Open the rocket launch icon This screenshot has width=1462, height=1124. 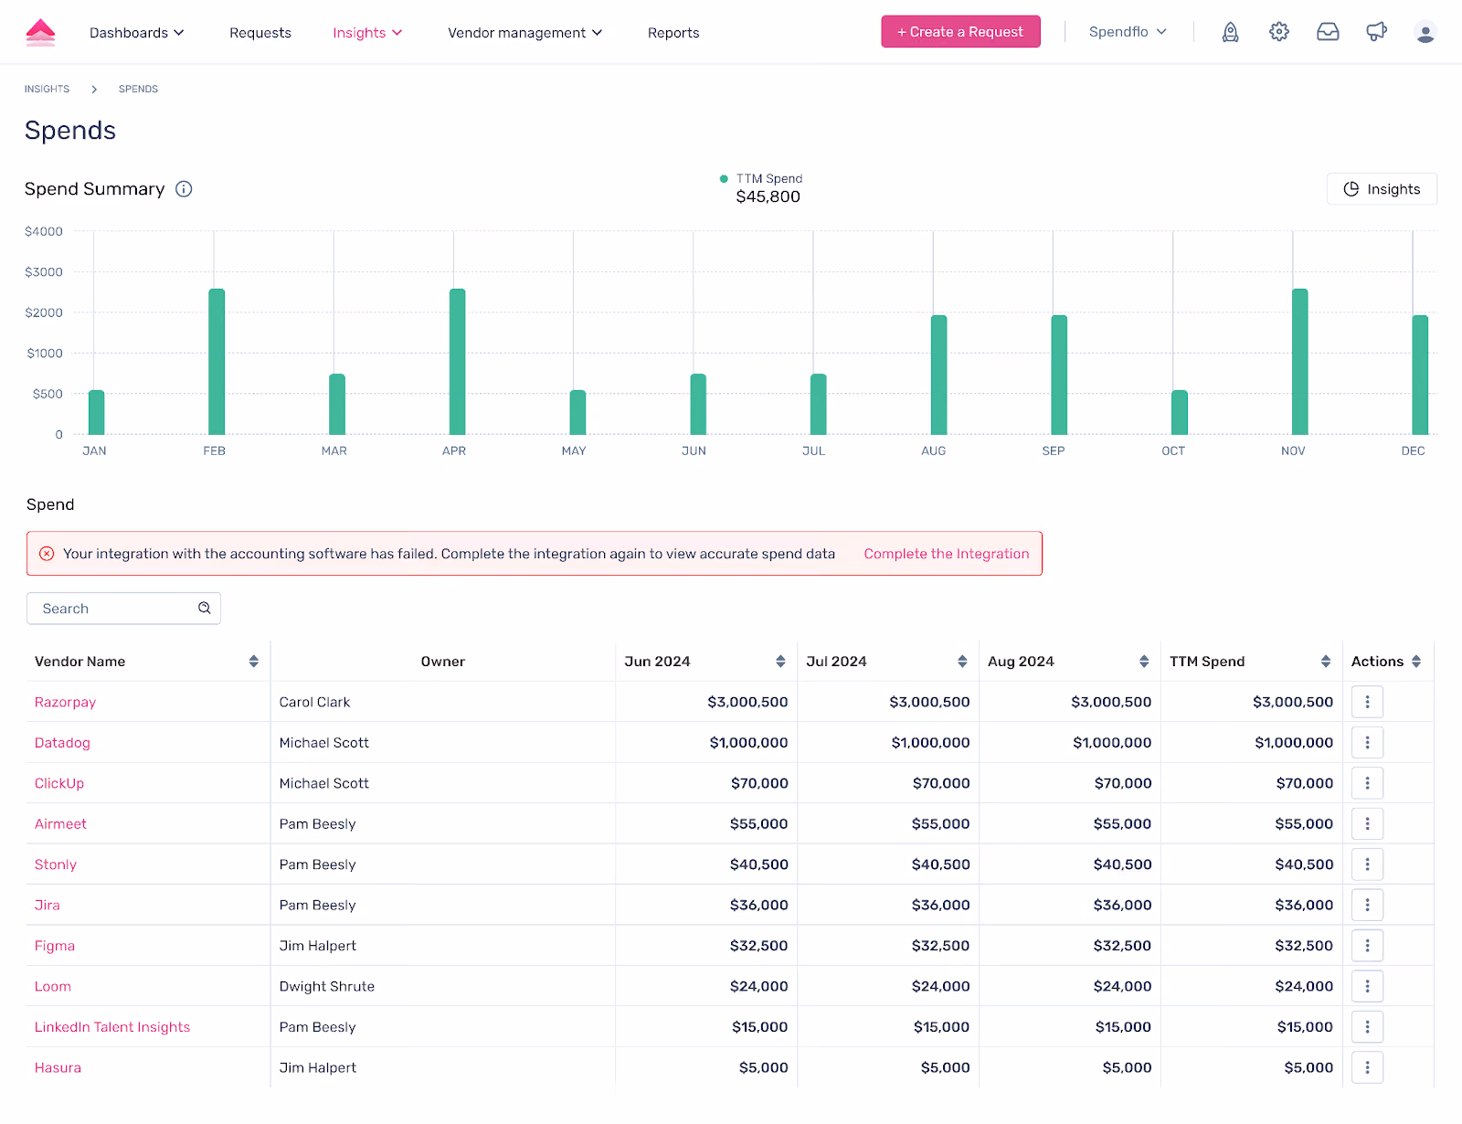coord(1231,33)
